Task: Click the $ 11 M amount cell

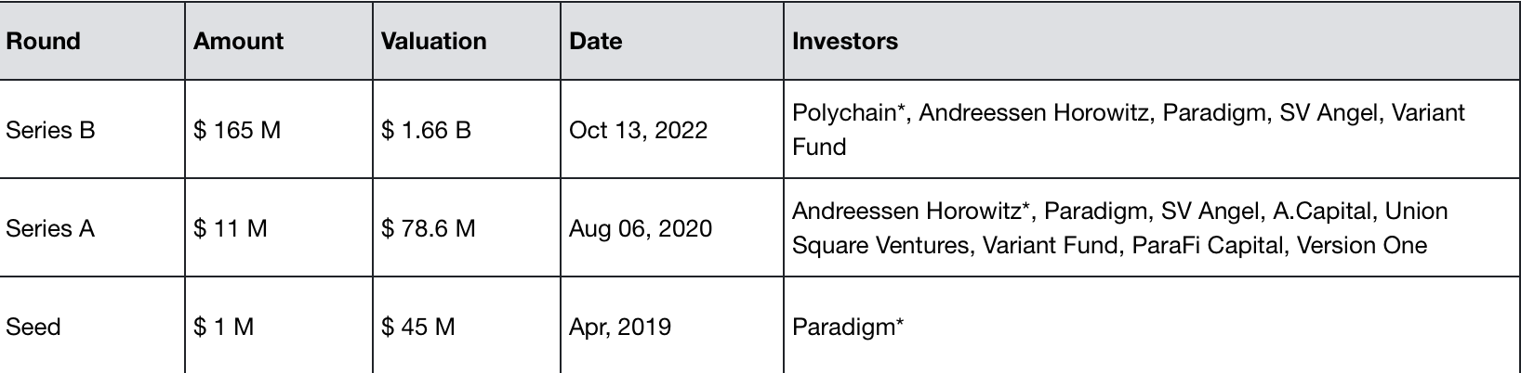Action: (231, 228)
